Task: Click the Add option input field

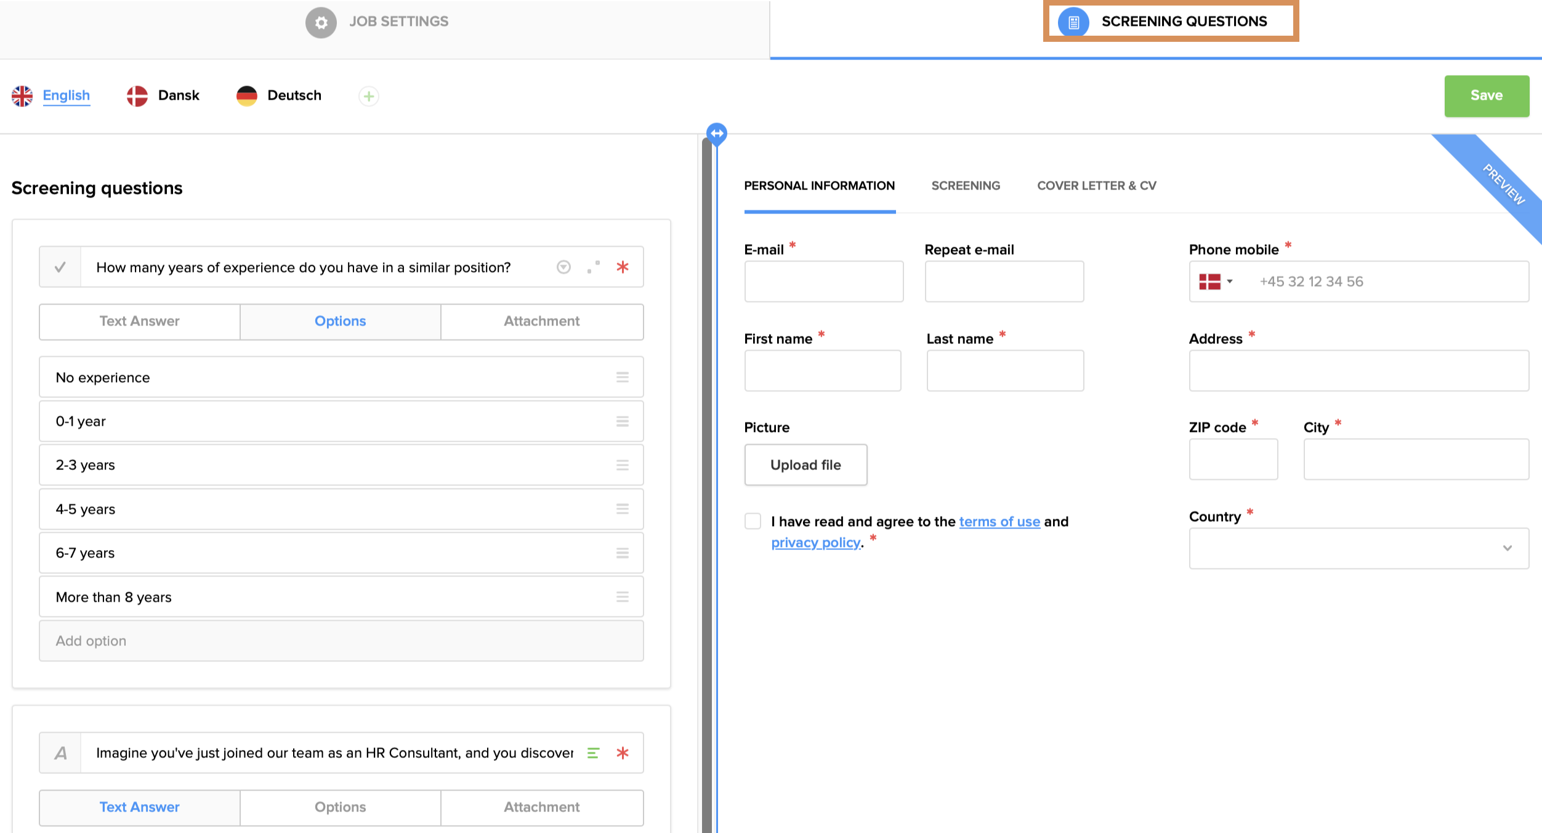Action: 341,641
